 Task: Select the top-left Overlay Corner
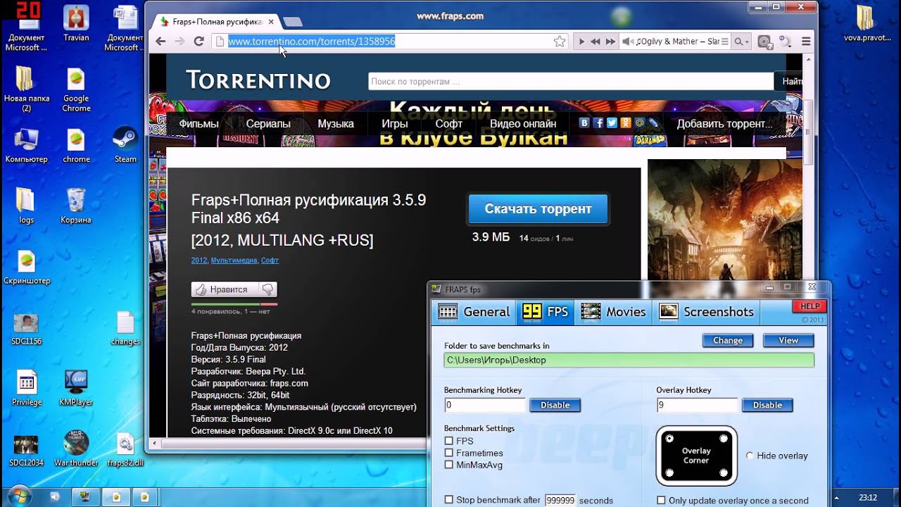669,439
